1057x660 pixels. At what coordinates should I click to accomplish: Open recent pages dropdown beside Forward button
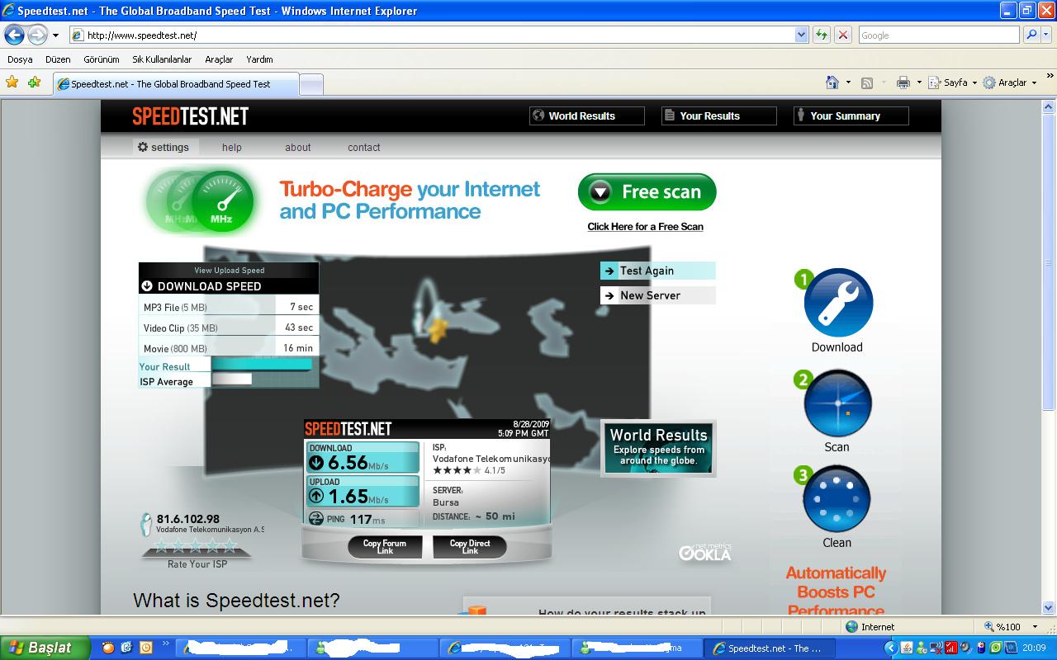pos(55,35)
